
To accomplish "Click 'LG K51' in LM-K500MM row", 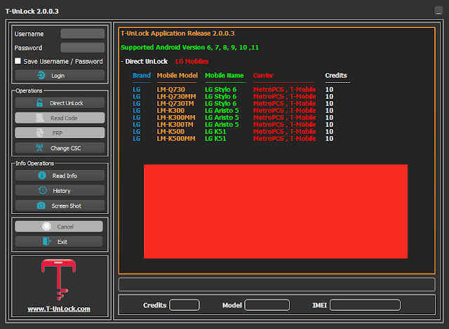I will coord(215,139).
